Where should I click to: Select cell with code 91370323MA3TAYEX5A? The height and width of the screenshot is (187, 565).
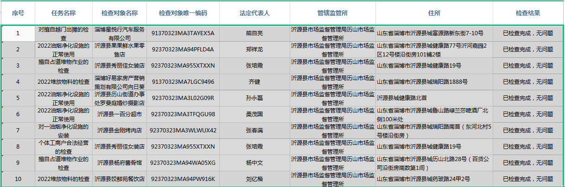183,33
